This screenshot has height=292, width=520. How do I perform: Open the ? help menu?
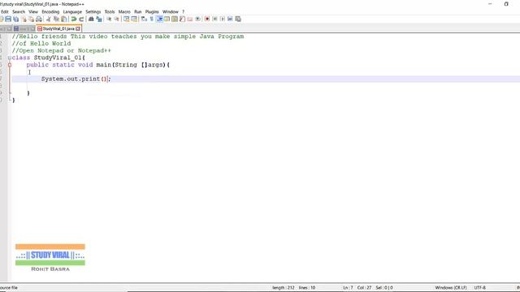[183, 11]
